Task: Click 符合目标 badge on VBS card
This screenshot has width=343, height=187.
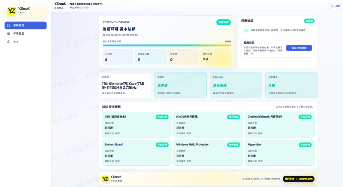Action: point(162,117)
